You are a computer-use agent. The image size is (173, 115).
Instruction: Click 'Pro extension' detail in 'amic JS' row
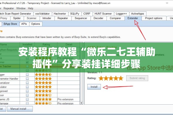pyautogui.click(x=65, y=99)
